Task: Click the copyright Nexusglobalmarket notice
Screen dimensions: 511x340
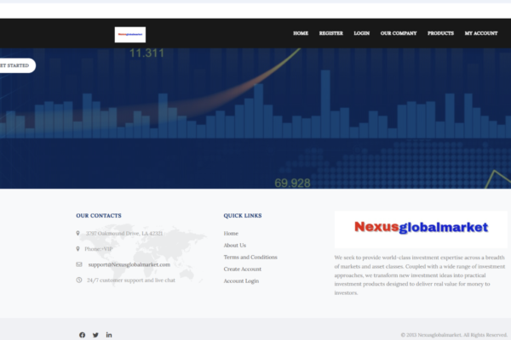Action: tap(454, 335)
